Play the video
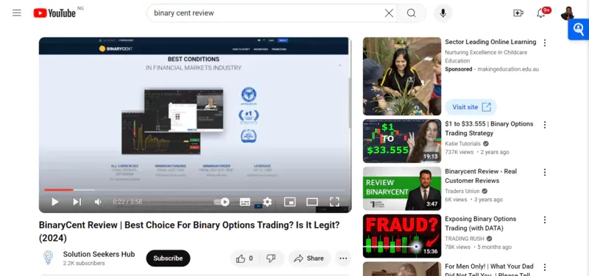The height and width of the screenshot is (276, 589). [x=54, y=202]
